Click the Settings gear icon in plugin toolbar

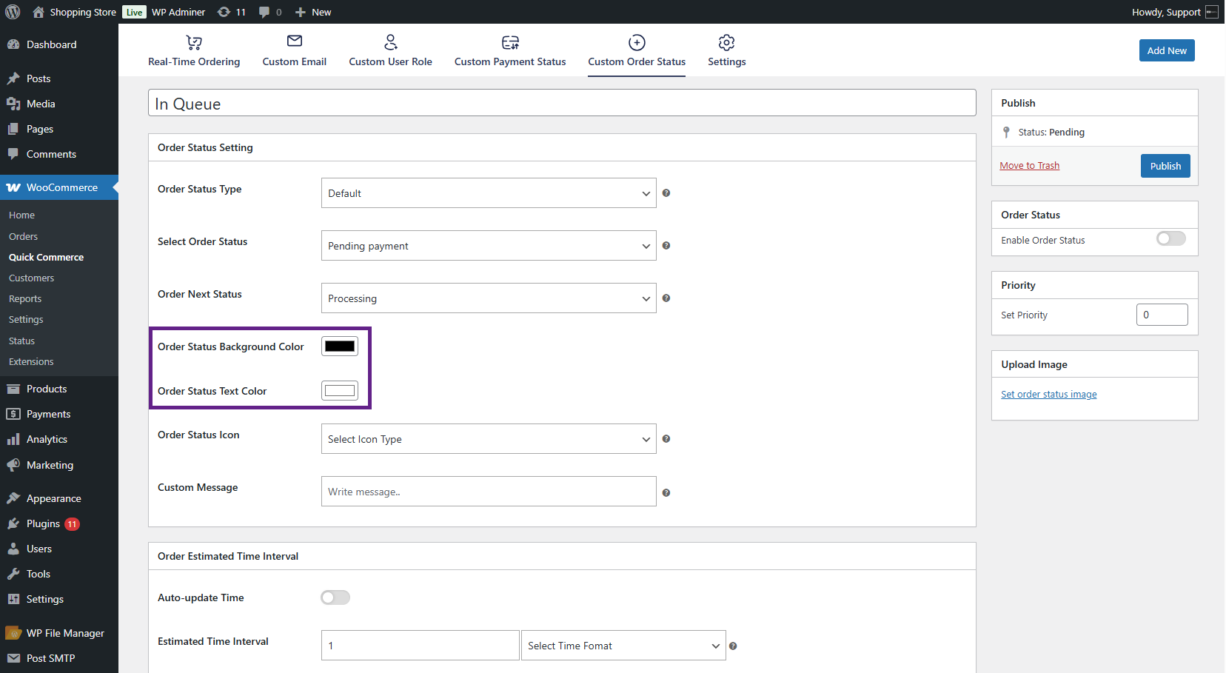(726, 42)
